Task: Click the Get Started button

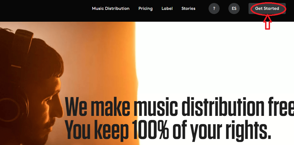Action: [267, 9]
